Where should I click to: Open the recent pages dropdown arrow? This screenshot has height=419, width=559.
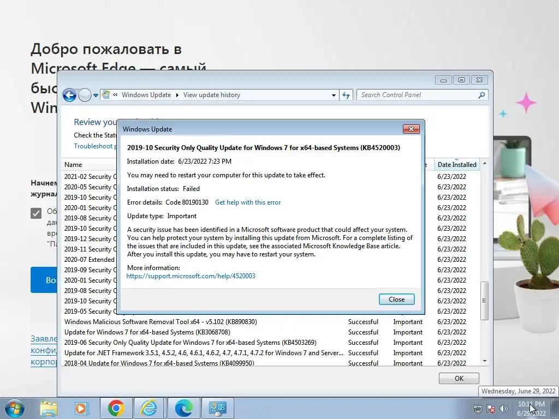pos(96,95)
